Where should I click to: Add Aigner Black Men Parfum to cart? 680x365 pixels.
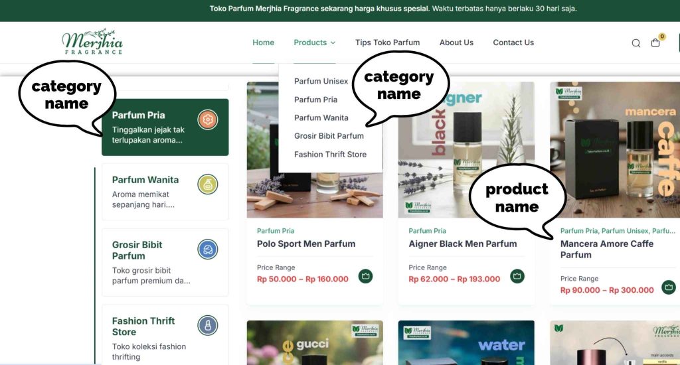point(517,276)
